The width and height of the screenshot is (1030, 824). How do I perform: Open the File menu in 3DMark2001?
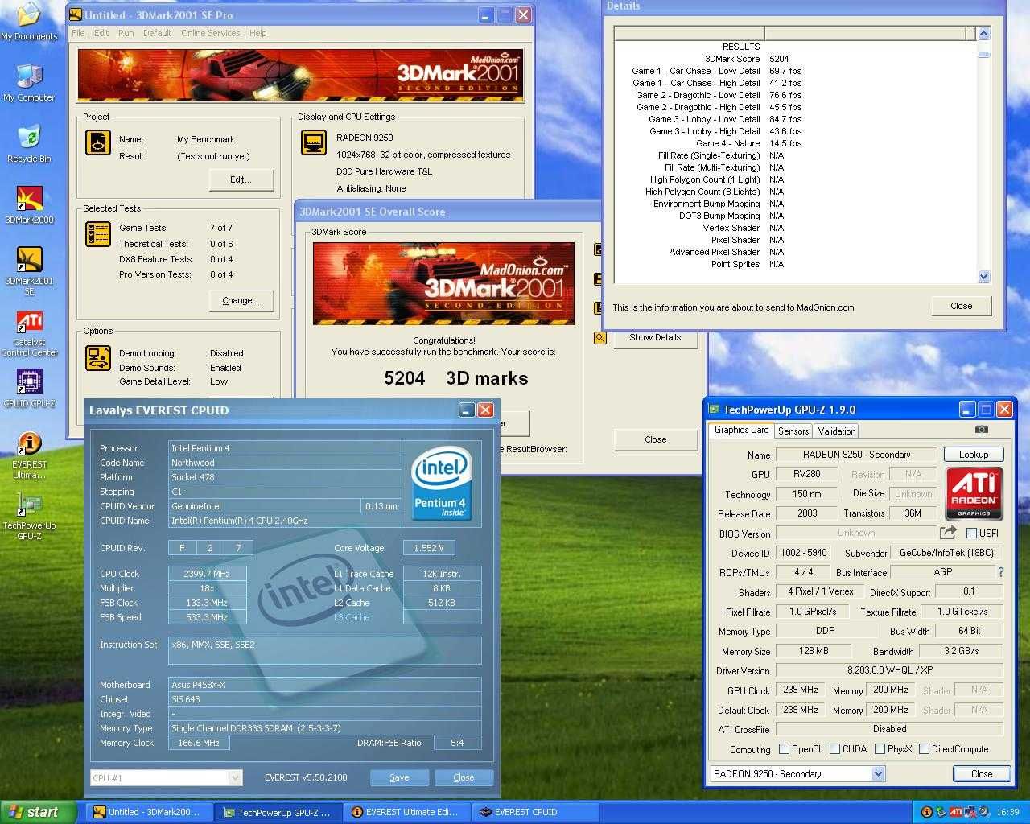78,33
